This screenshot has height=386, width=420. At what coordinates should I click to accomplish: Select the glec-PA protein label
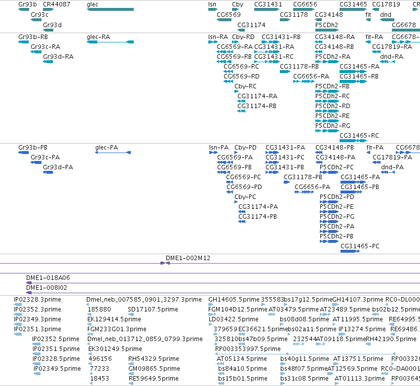coord(106,147)
